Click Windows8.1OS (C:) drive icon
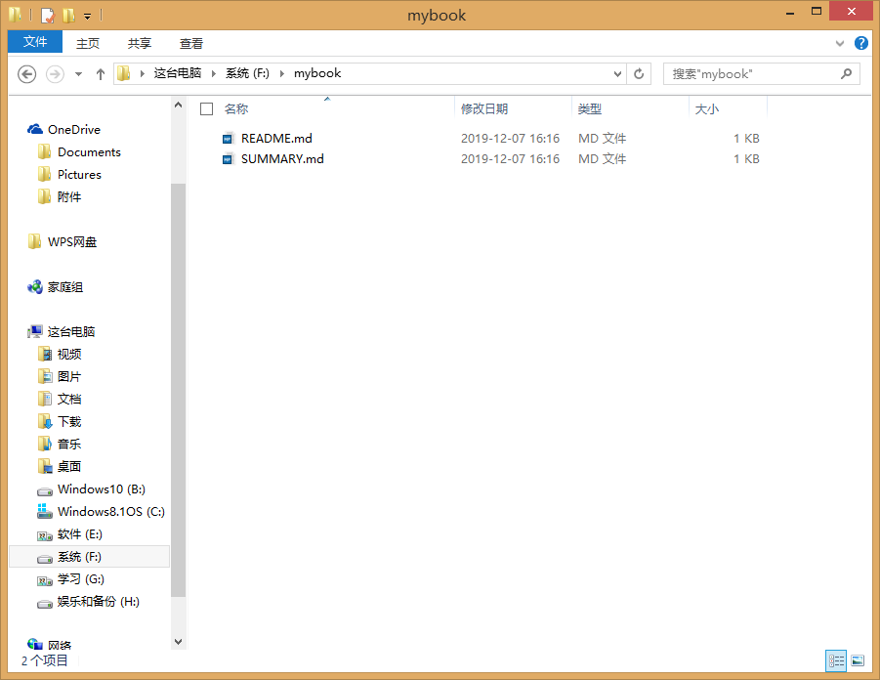The width and height of the screenshot is (880, 680). pos(44,511)
